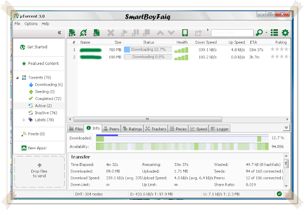The width and height of the screenshot is (304, 210).
Task: Switch to the Ratings tab
Action: [x=132, y=129]
